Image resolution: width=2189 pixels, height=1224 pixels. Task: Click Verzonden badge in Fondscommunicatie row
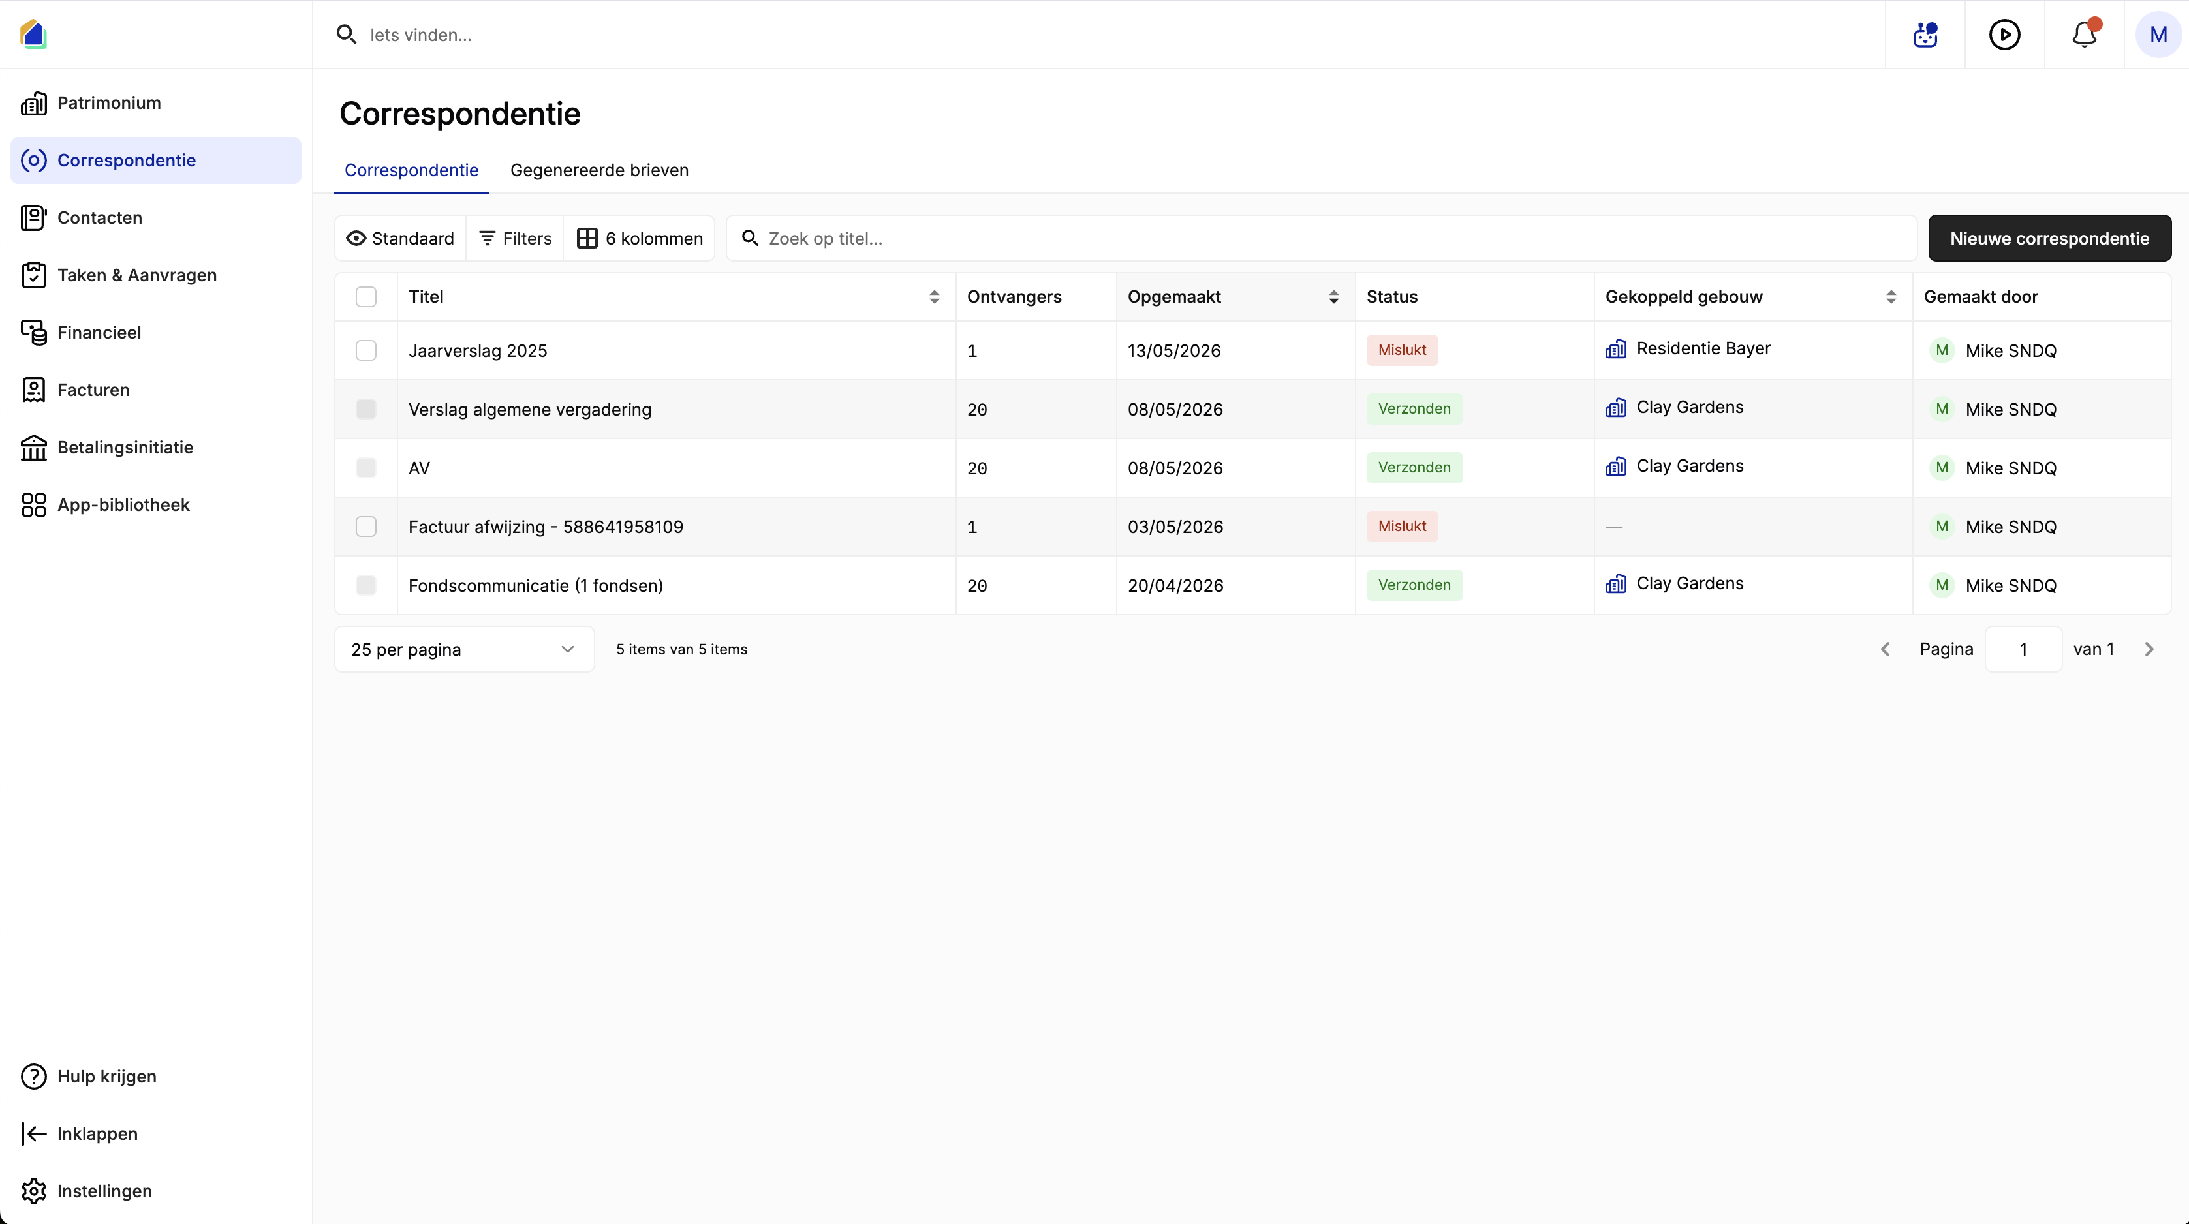pyautogui.click(x=1414, y=585)
